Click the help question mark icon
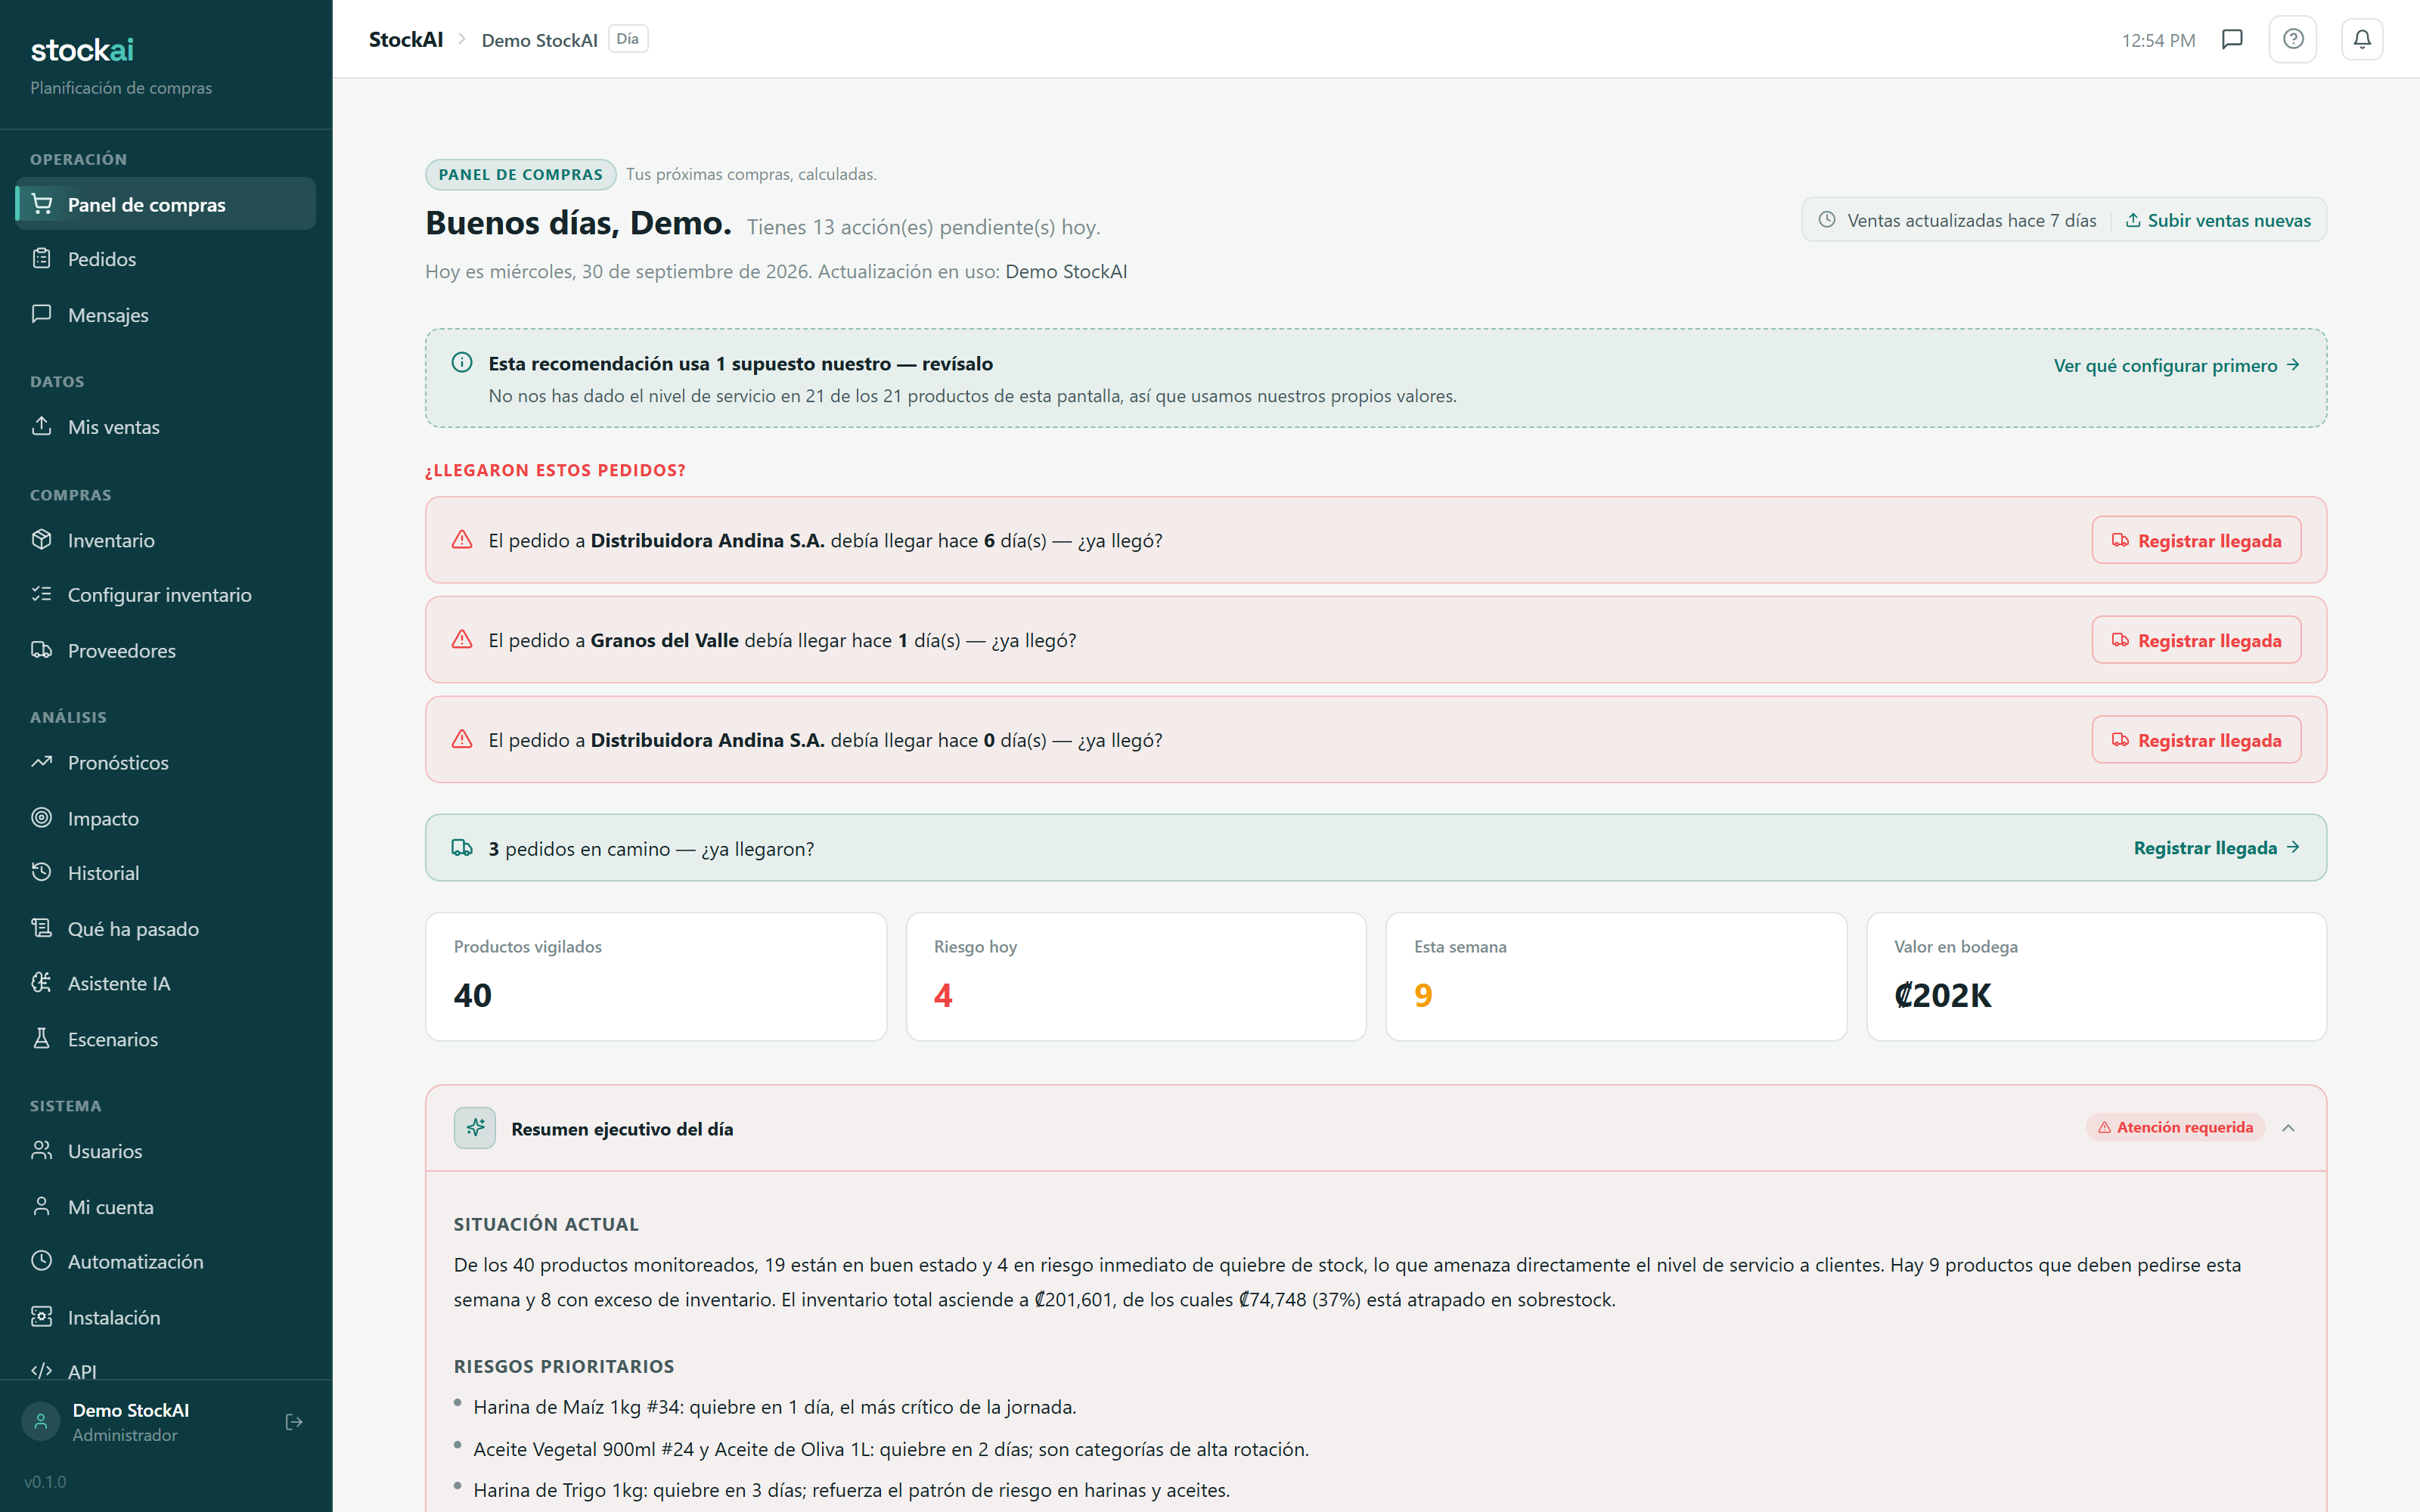The width and height of the screenshot is (2420, 1512). click(x=2293, y=39)
